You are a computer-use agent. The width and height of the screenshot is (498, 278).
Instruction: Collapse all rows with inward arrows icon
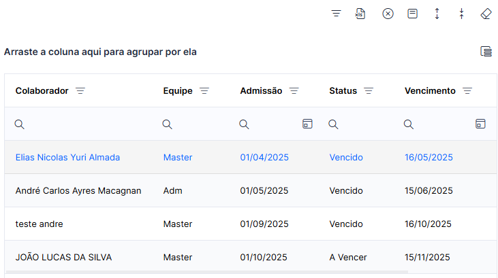[461, 14]
